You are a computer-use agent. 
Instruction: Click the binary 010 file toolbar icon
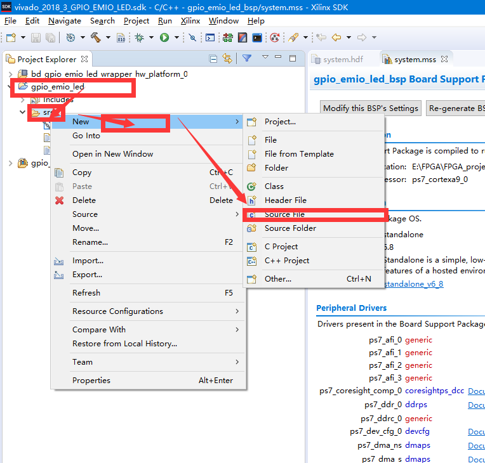(x=121, y=37)
